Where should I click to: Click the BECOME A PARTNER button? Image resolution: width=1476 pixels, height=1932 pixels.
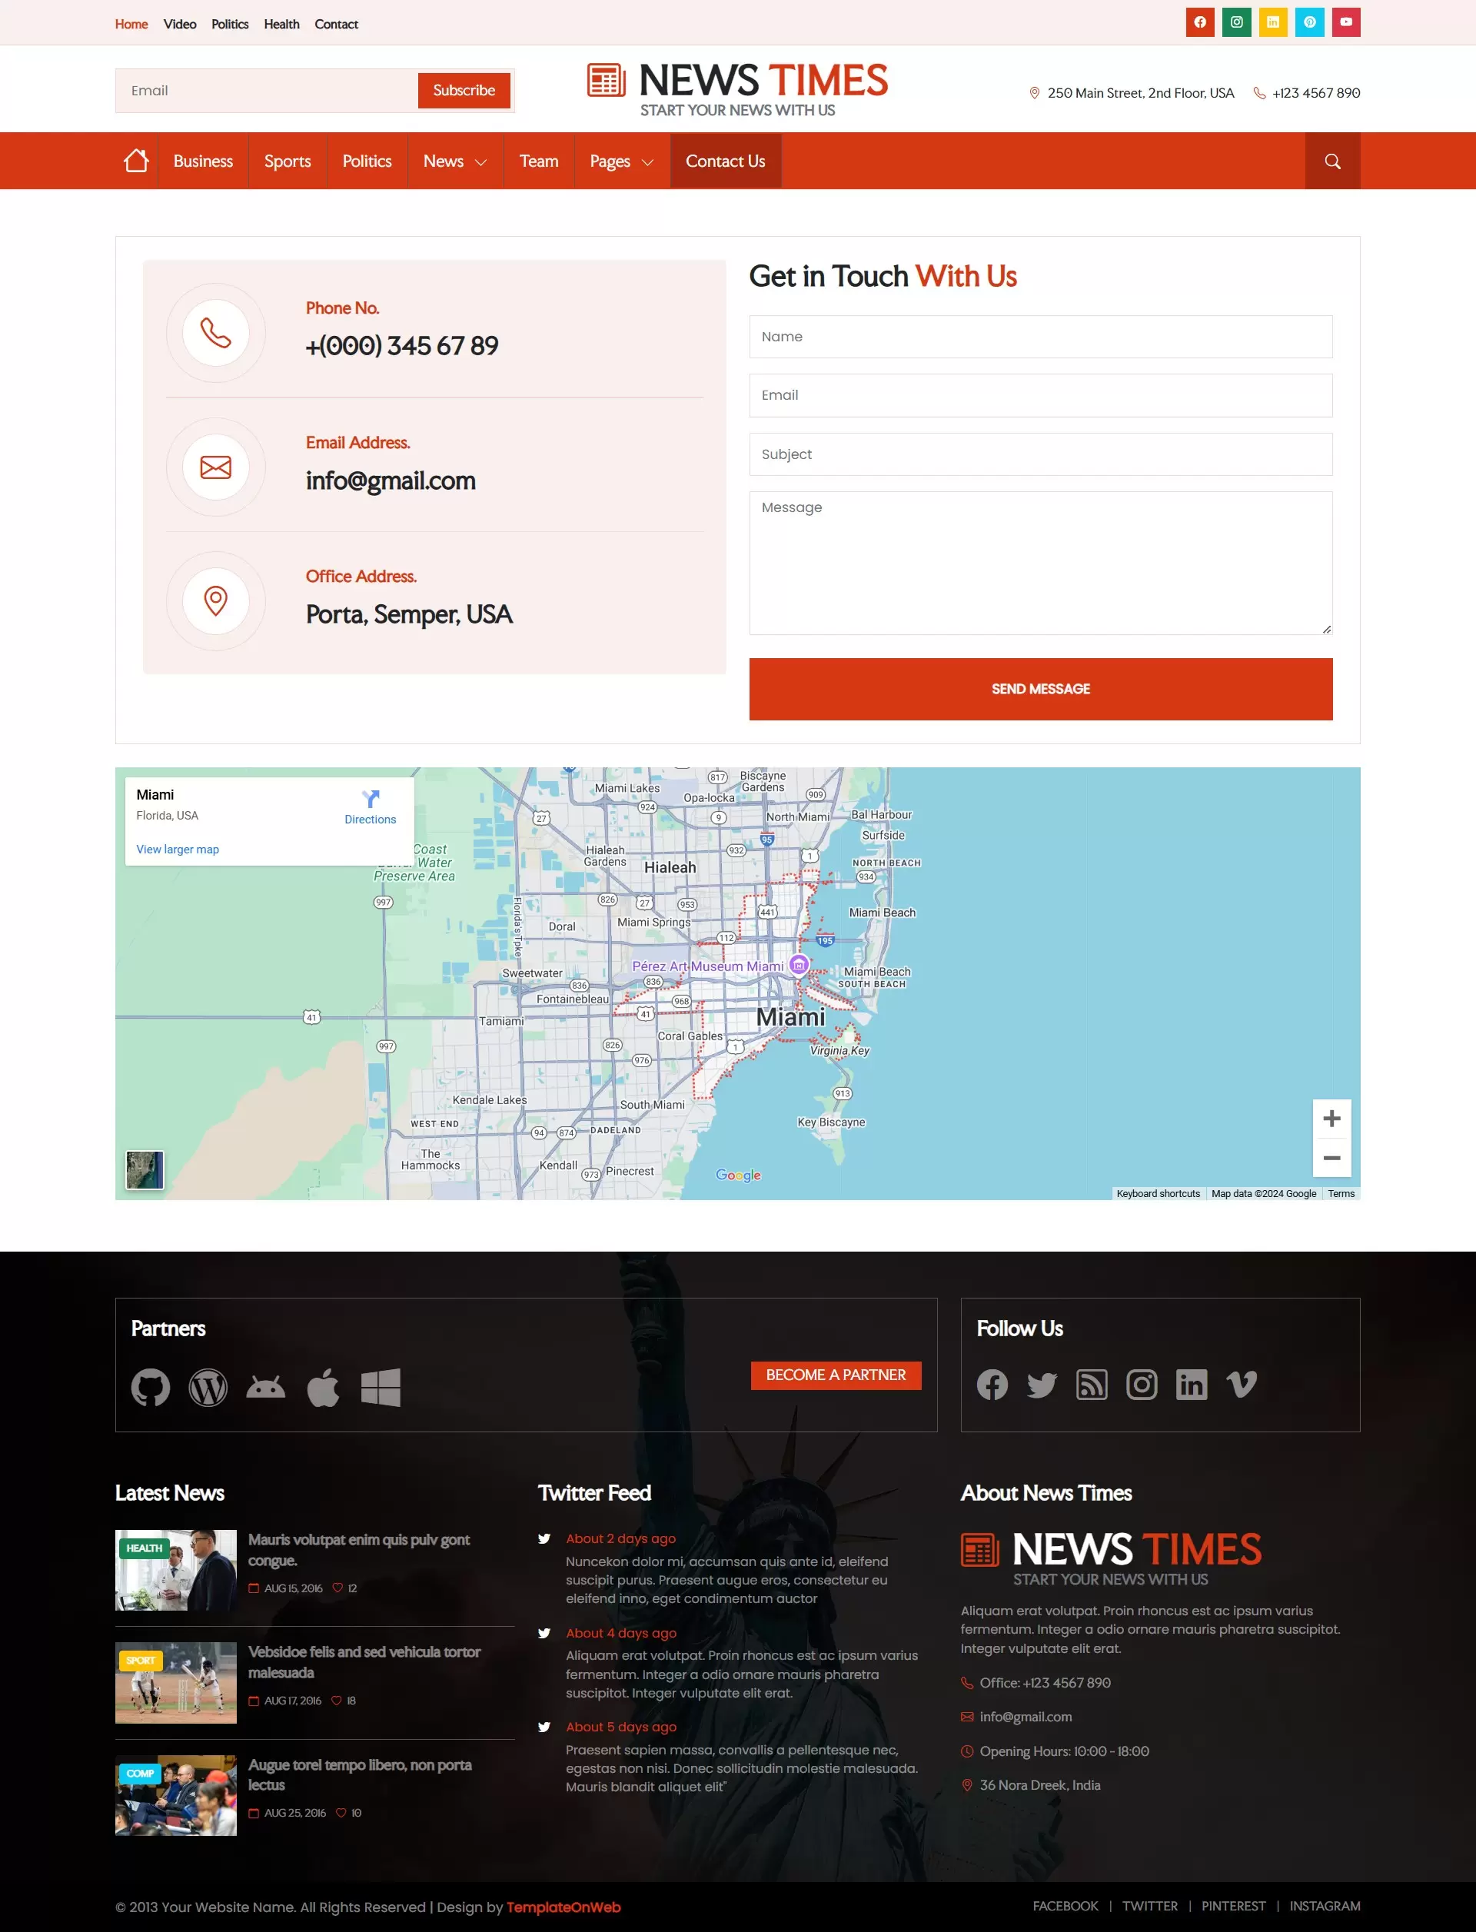point(836,1375)
